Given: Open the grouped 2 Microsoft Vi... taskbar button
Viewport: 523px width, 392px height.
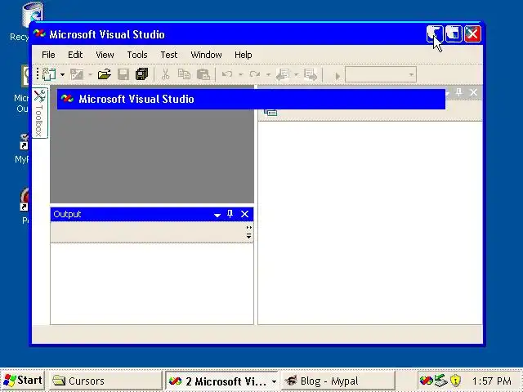Looking at the screenshot, I should point(222,381).
